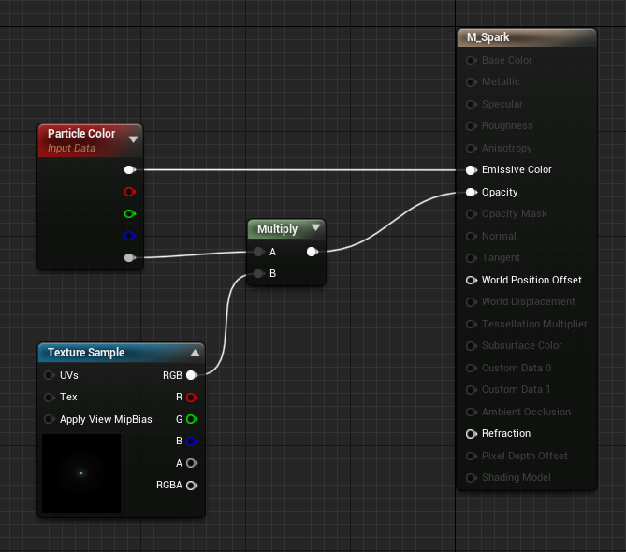The width and height of the screenshot is (626, 552).
Task: Click disabled World Displacement input pin
Action: click(472, 302)
